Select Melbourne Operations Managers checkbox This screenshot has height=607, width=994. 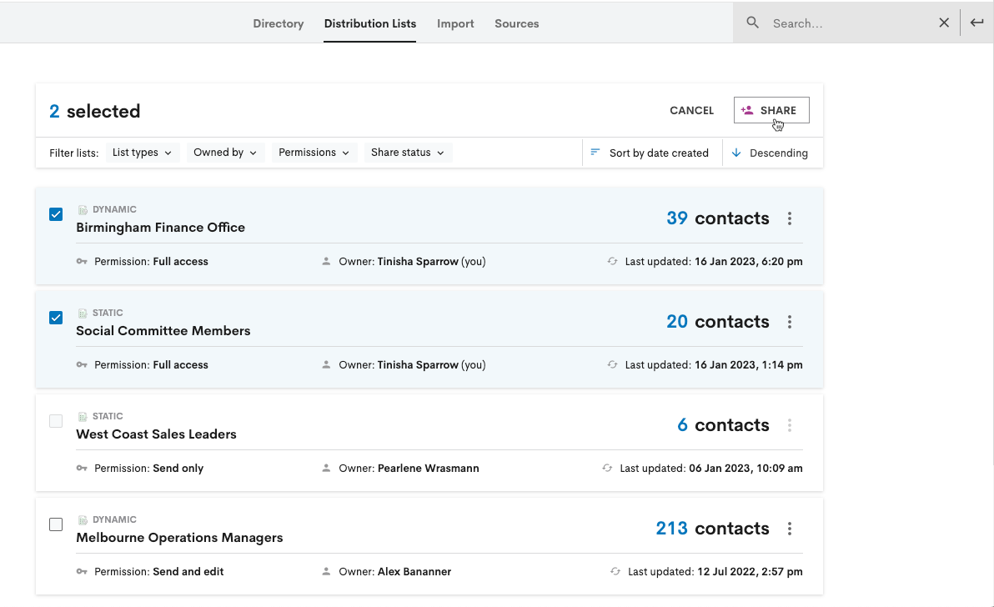pos(56,524)
